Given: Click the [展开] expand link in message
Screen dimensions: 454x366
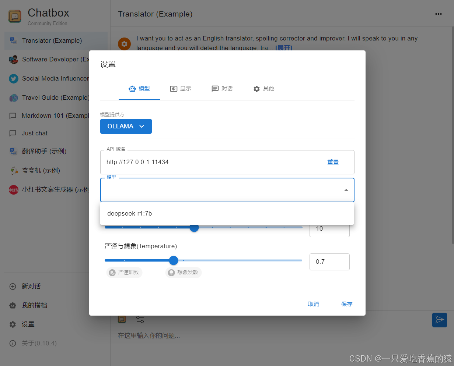Looking at the screenshot, I should [x=283, y=48].
